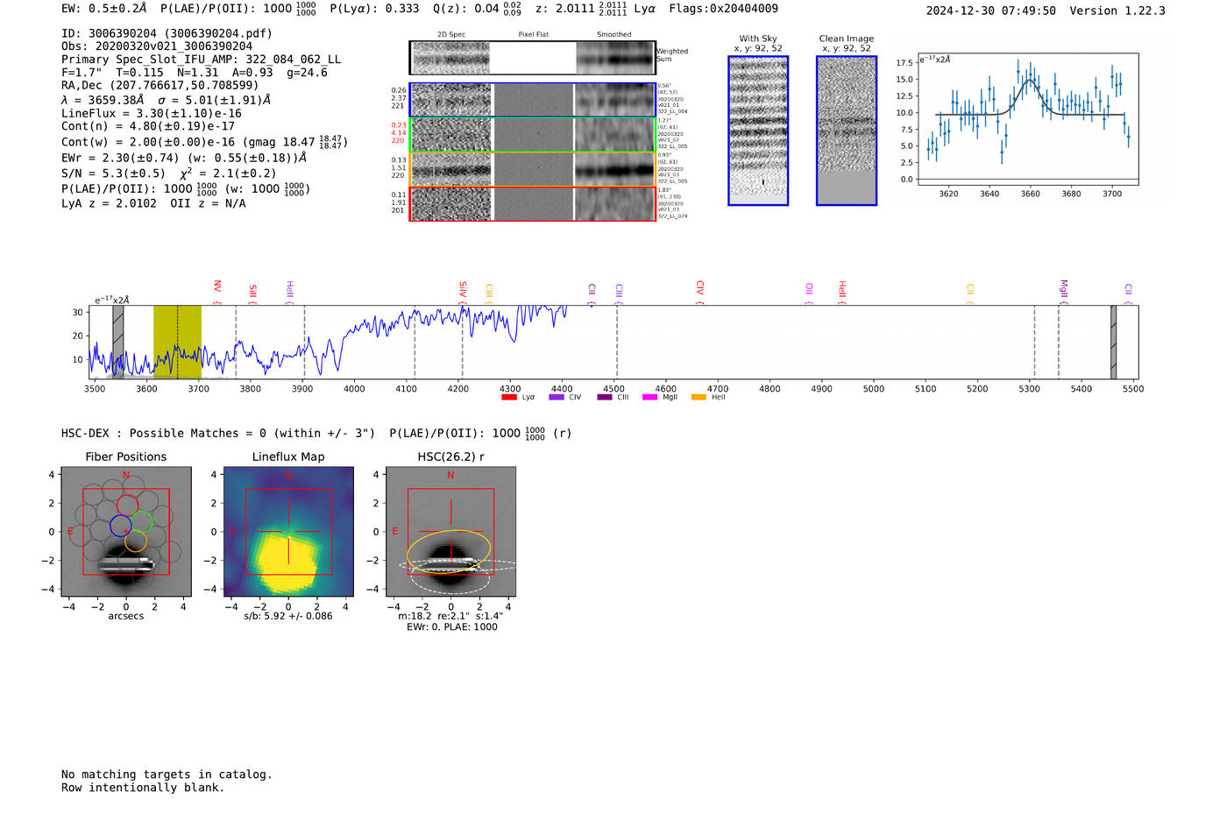Click the yellow highlighted band in the spectrum
The height and width of the screenshot is (835, 1227).
coord(177,342)
